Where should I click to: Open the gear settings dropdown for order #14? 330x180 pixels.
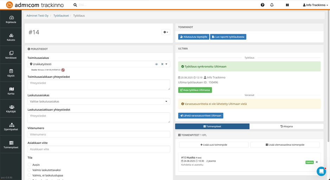(165, 32)
